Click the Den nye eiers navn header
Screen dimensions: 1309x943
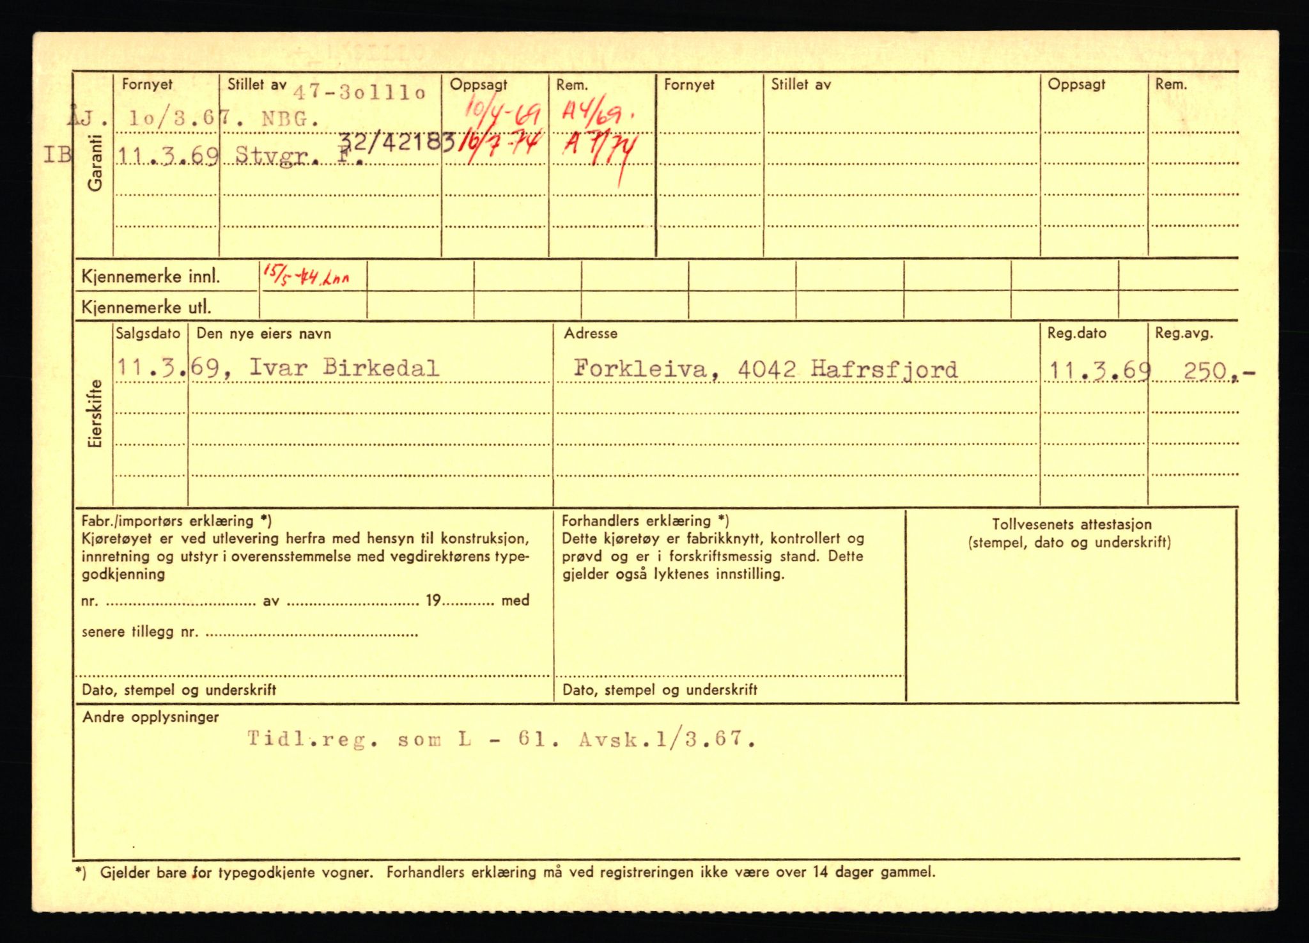pos(264,334)
